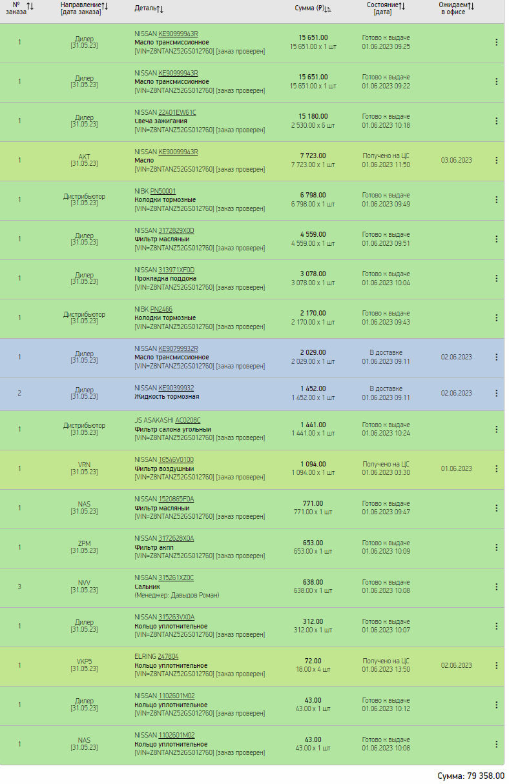Open three-dot menu for Фильтр акпп row

click(x=496, y=547)
